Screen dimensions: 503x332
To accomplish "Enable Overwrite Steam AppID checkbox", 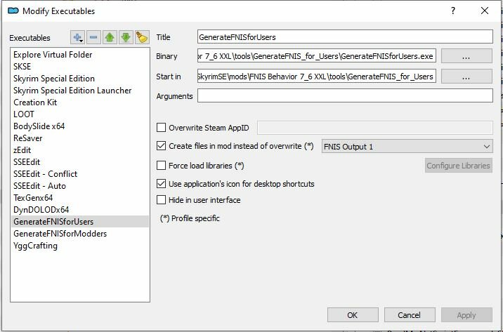I will point(161,128).
